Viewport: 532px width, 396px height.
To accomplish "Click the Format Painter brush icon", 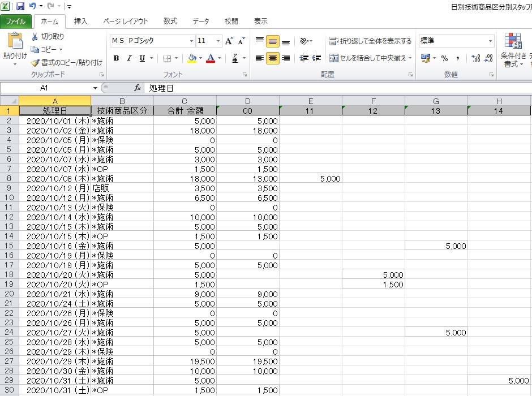I will 35,62.
